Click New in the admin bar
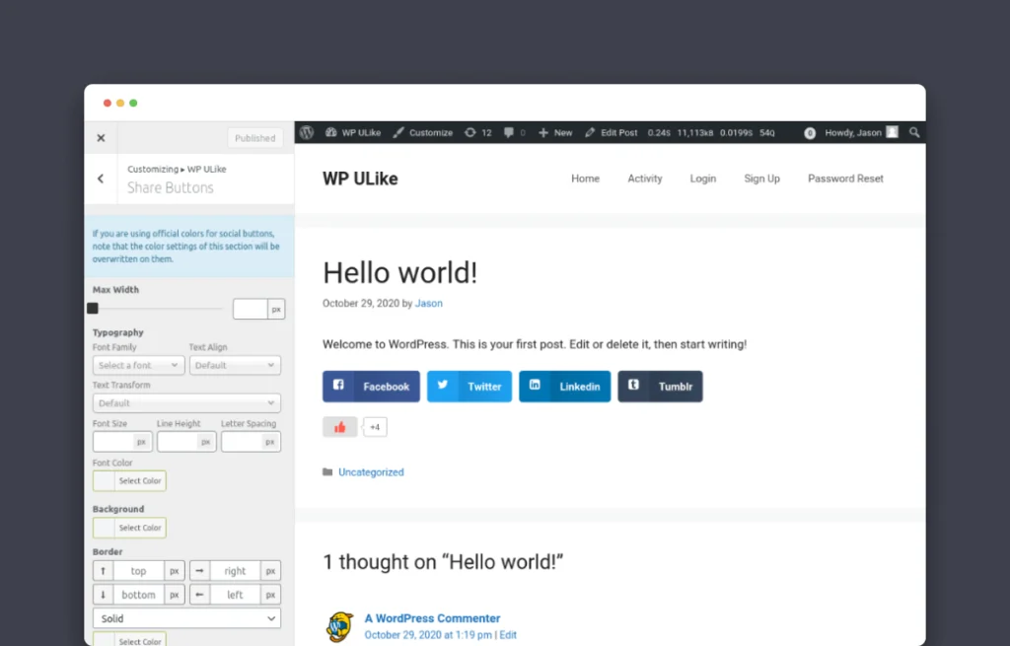This screenshot has height=646, width=1010. 555,133
